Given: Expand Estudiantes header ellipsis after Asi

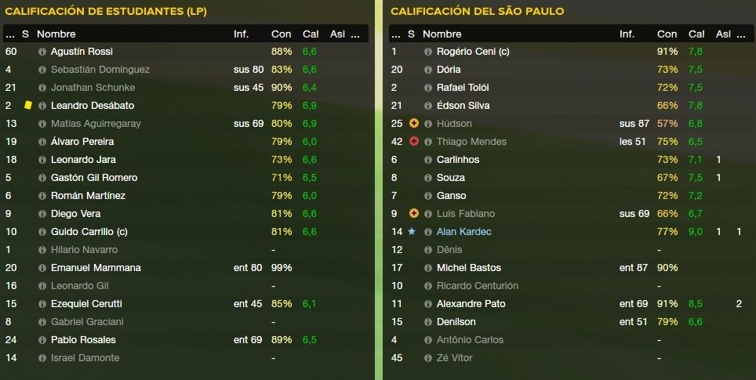Looking at the screenshot, I should point(355,34).
